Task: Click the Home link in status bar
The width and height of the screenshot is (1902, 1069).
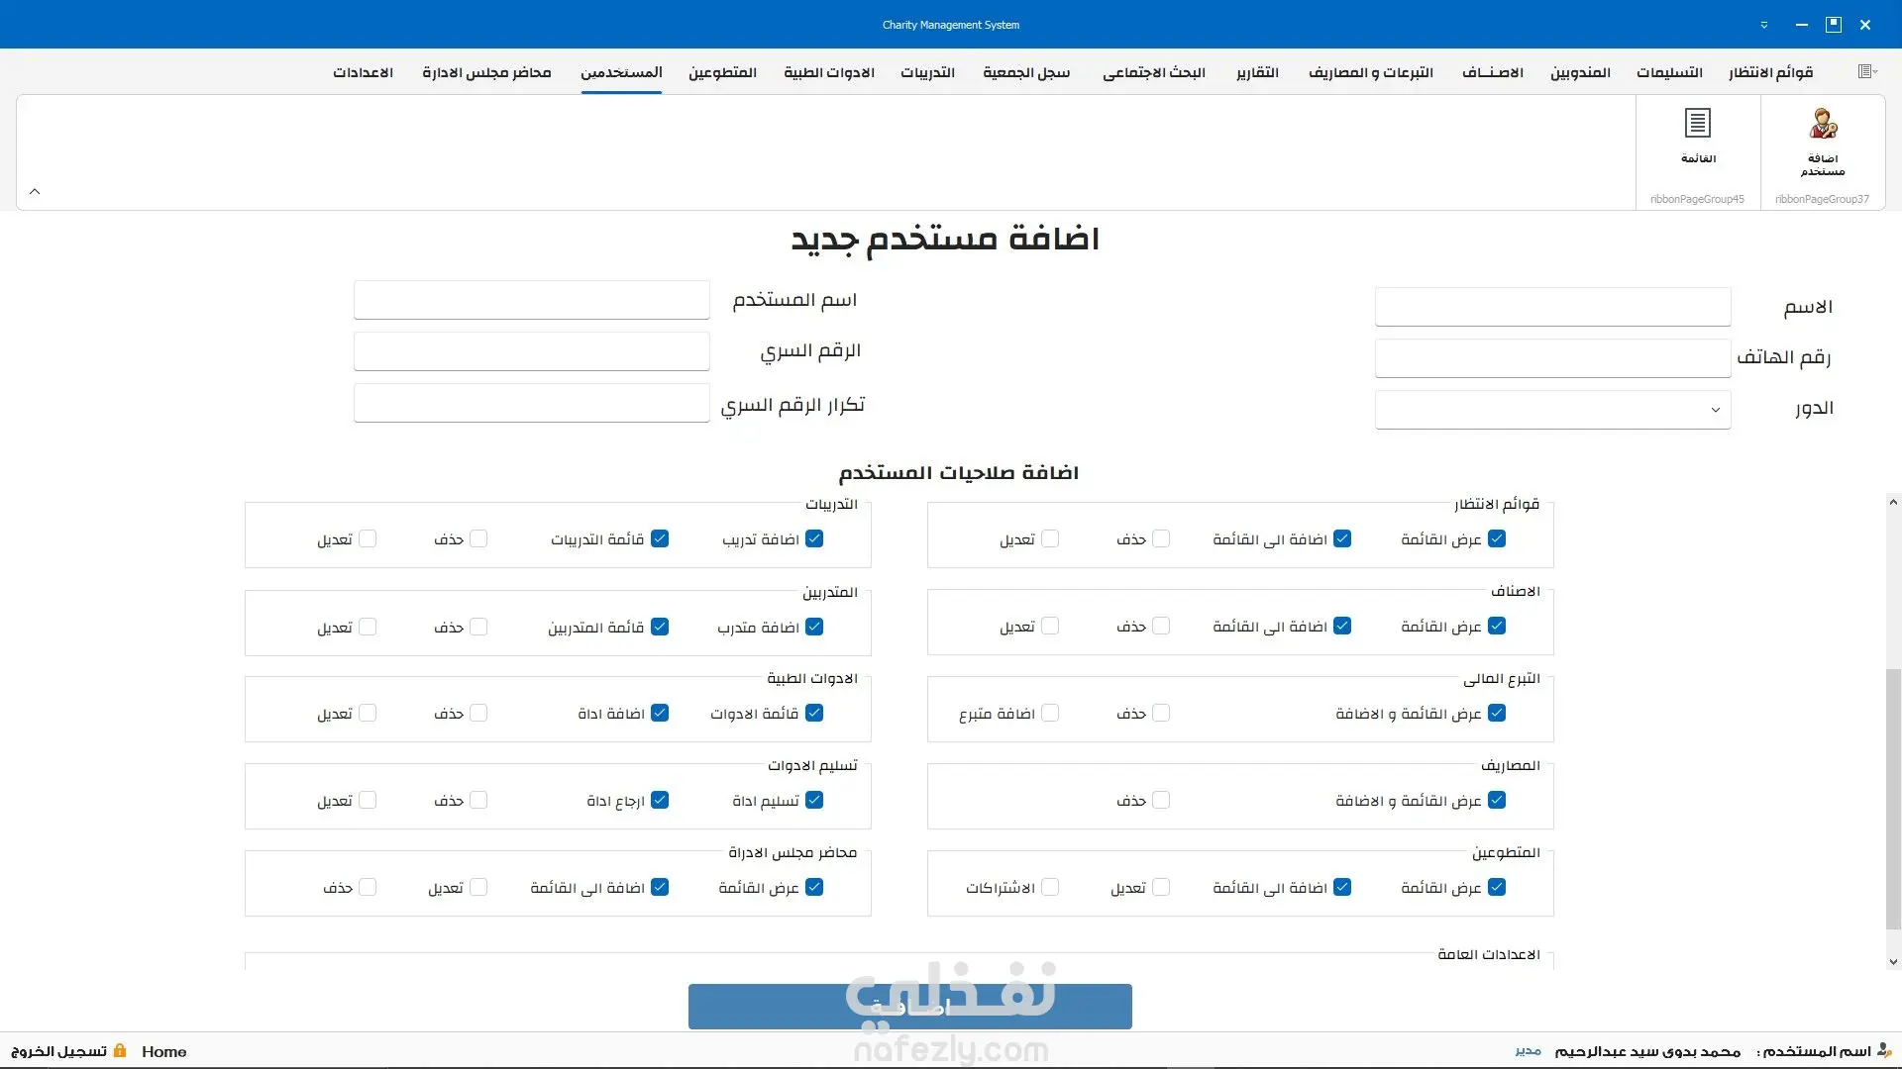Action: [x=163, y=1051]
